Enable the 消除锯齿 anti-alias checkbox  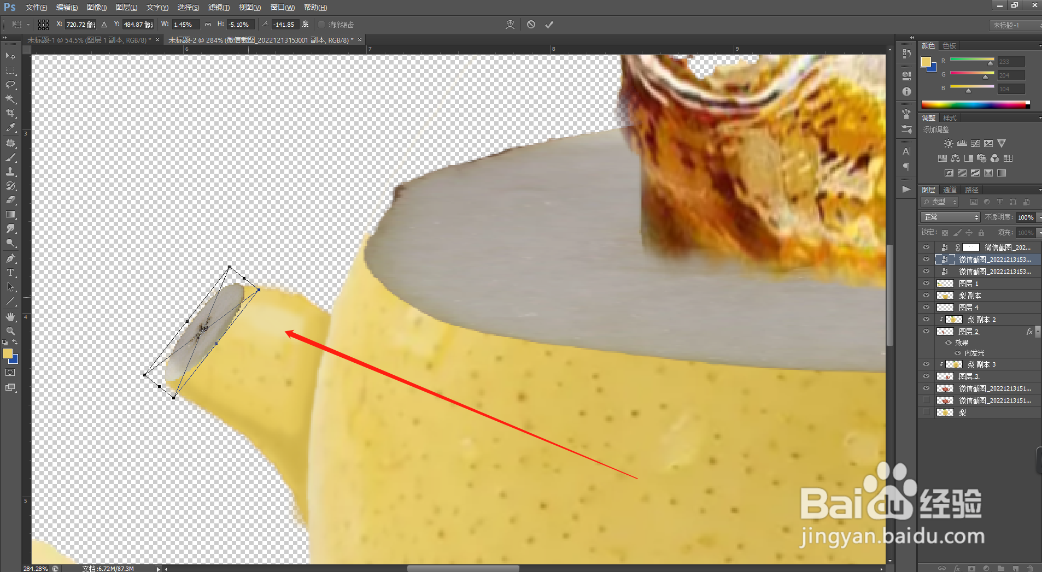pyautogui.click(x=321, y=25)
